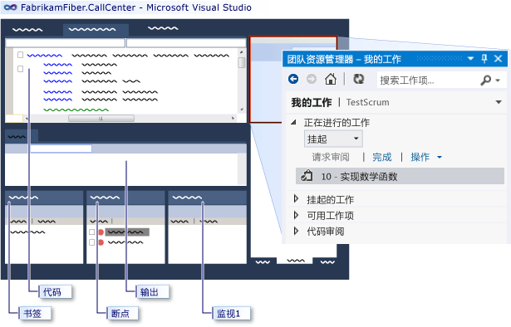Click the search magnifier icon
The width and height of the screenshot is (511, 327).
point(486,80)
